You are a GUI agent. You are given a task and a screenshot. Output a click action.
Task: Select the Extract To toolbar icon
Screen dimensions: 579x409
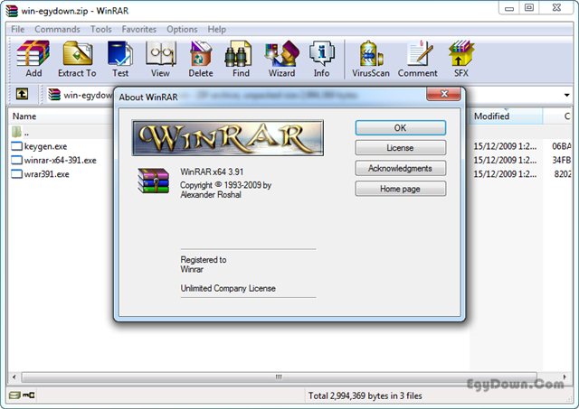pos(78,53)
